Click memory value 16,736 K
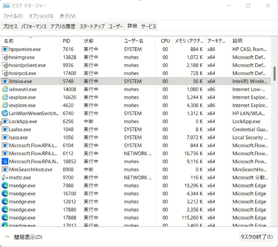 coord(193,153)
